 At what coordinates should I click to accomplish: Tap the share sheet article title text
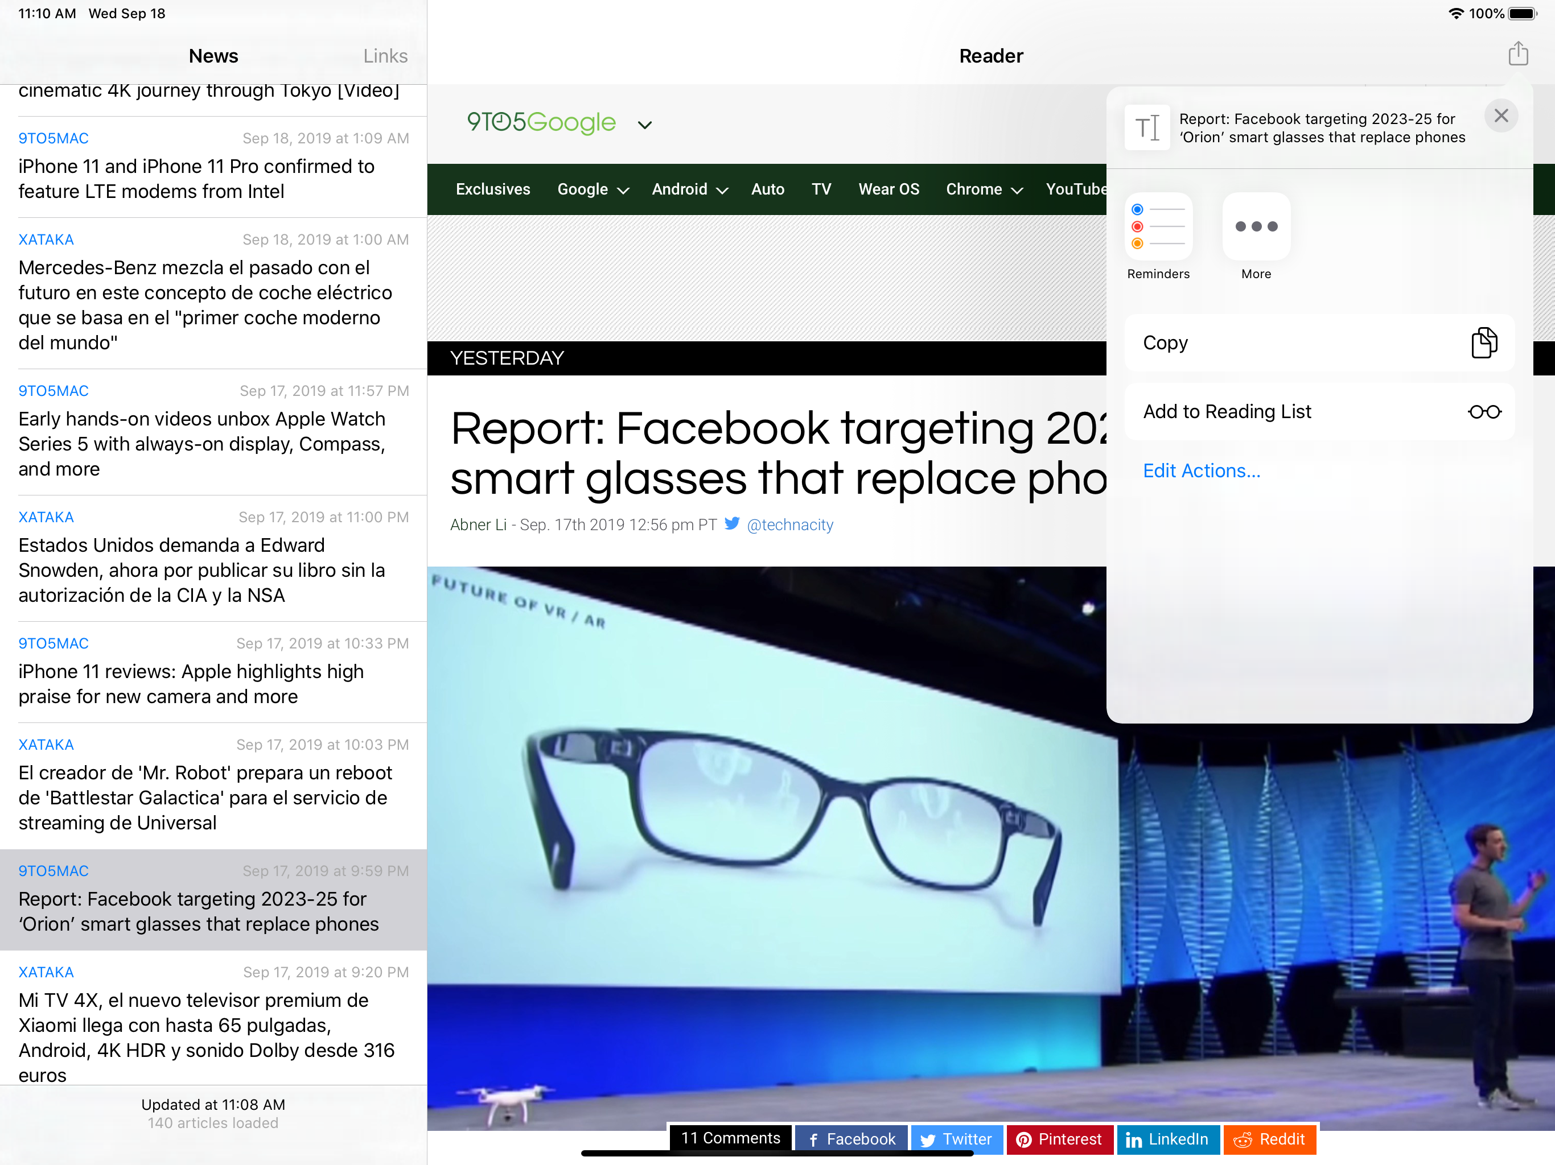point(1322,128)
